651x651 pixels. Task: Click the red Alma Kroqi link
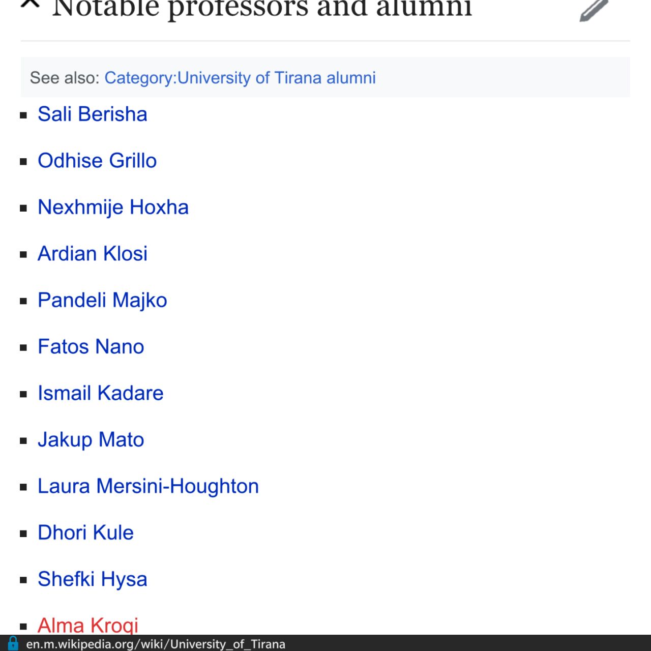(x=88, y=625)
